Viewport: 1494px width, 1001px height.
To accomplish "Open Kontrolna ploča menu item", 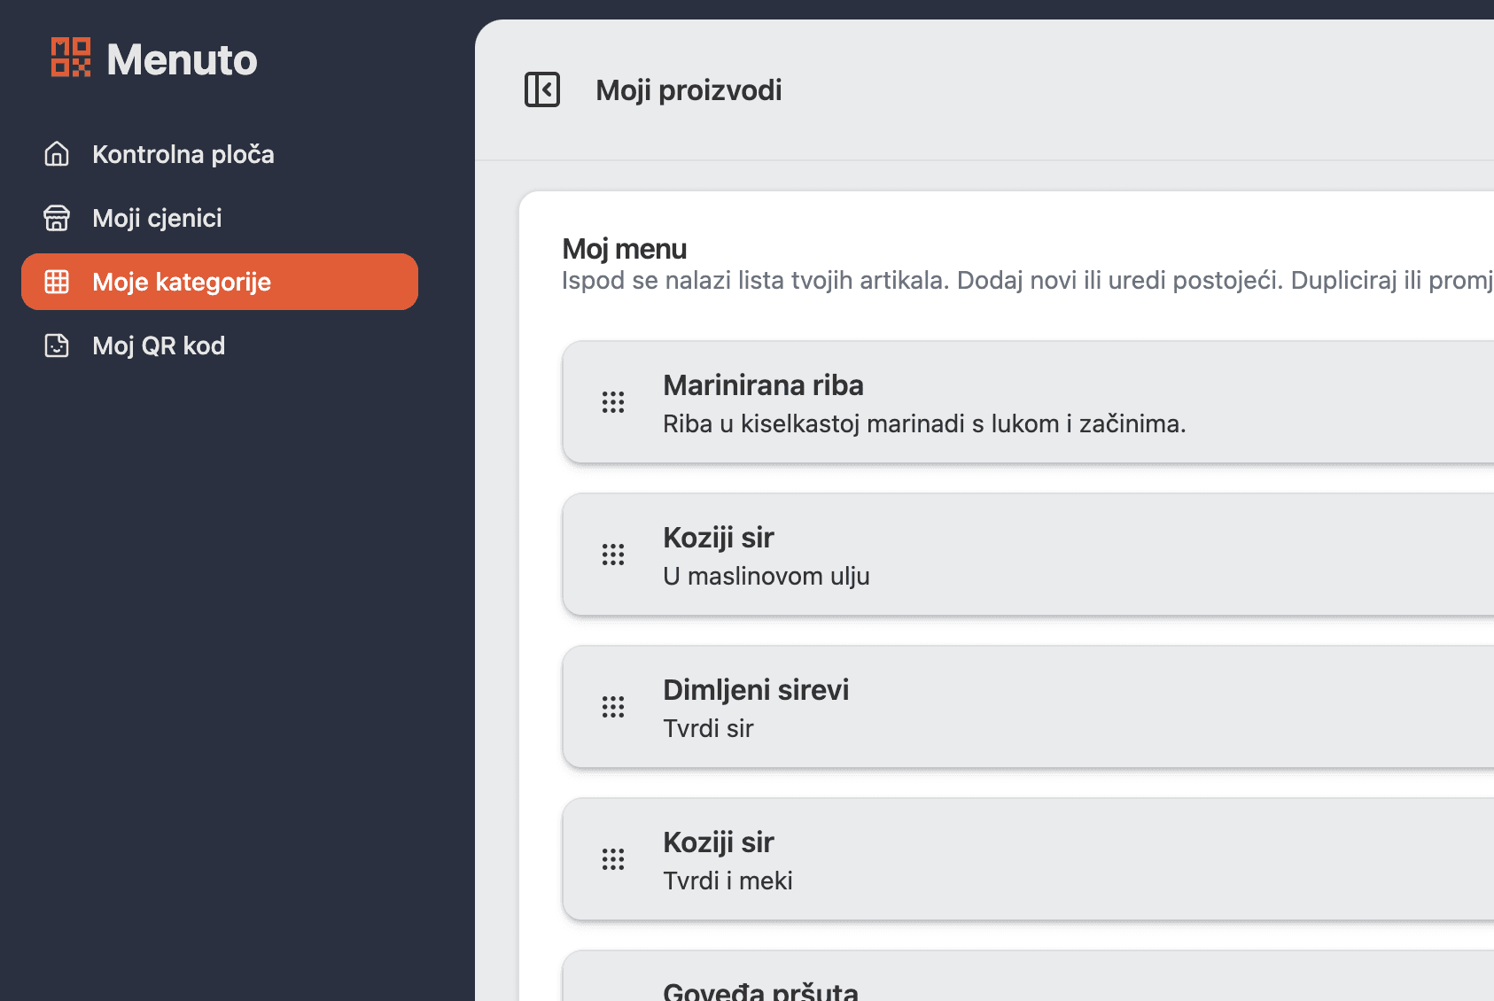I will (183, 154).
